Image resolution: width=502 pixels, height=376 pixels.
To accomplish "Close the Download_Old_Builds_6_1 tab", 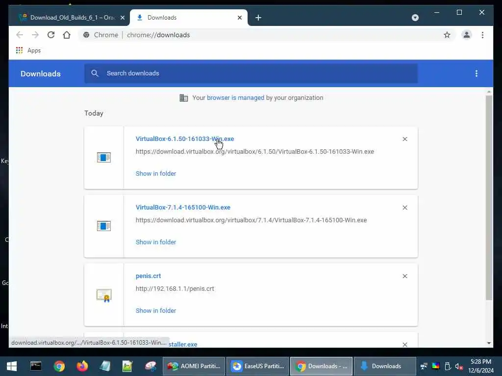I will tap(122, 18).
